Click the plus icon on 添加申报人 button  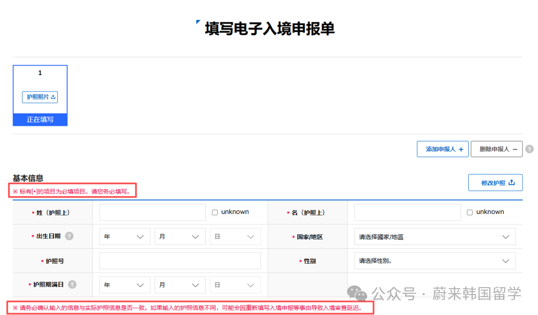click(461, 149)
